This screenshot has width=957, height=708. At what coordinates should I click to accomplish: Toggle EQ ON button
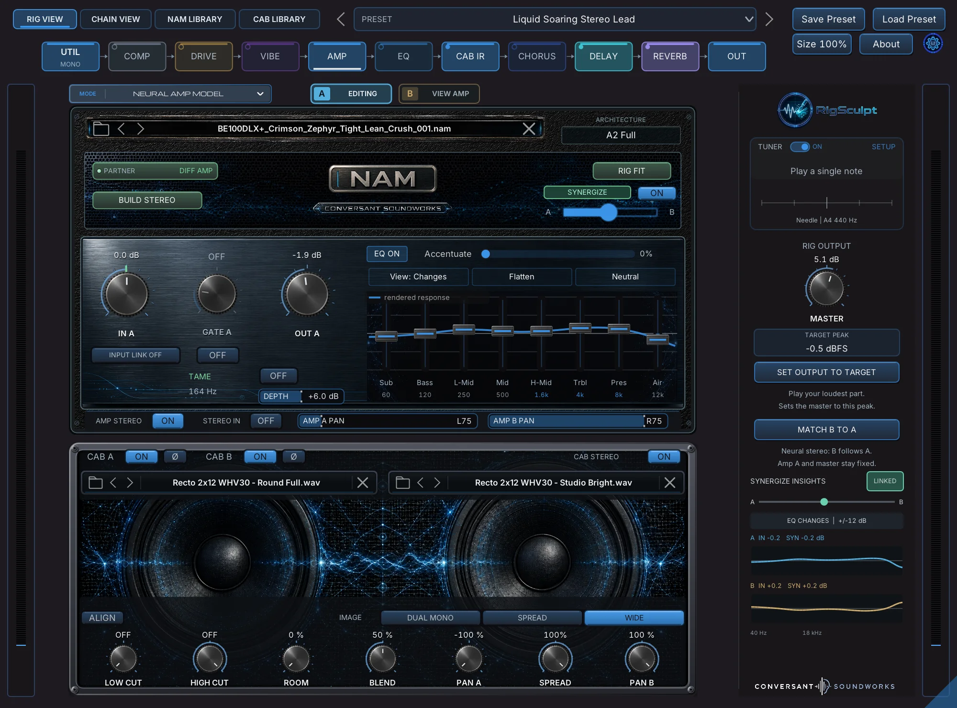[387, 254]
